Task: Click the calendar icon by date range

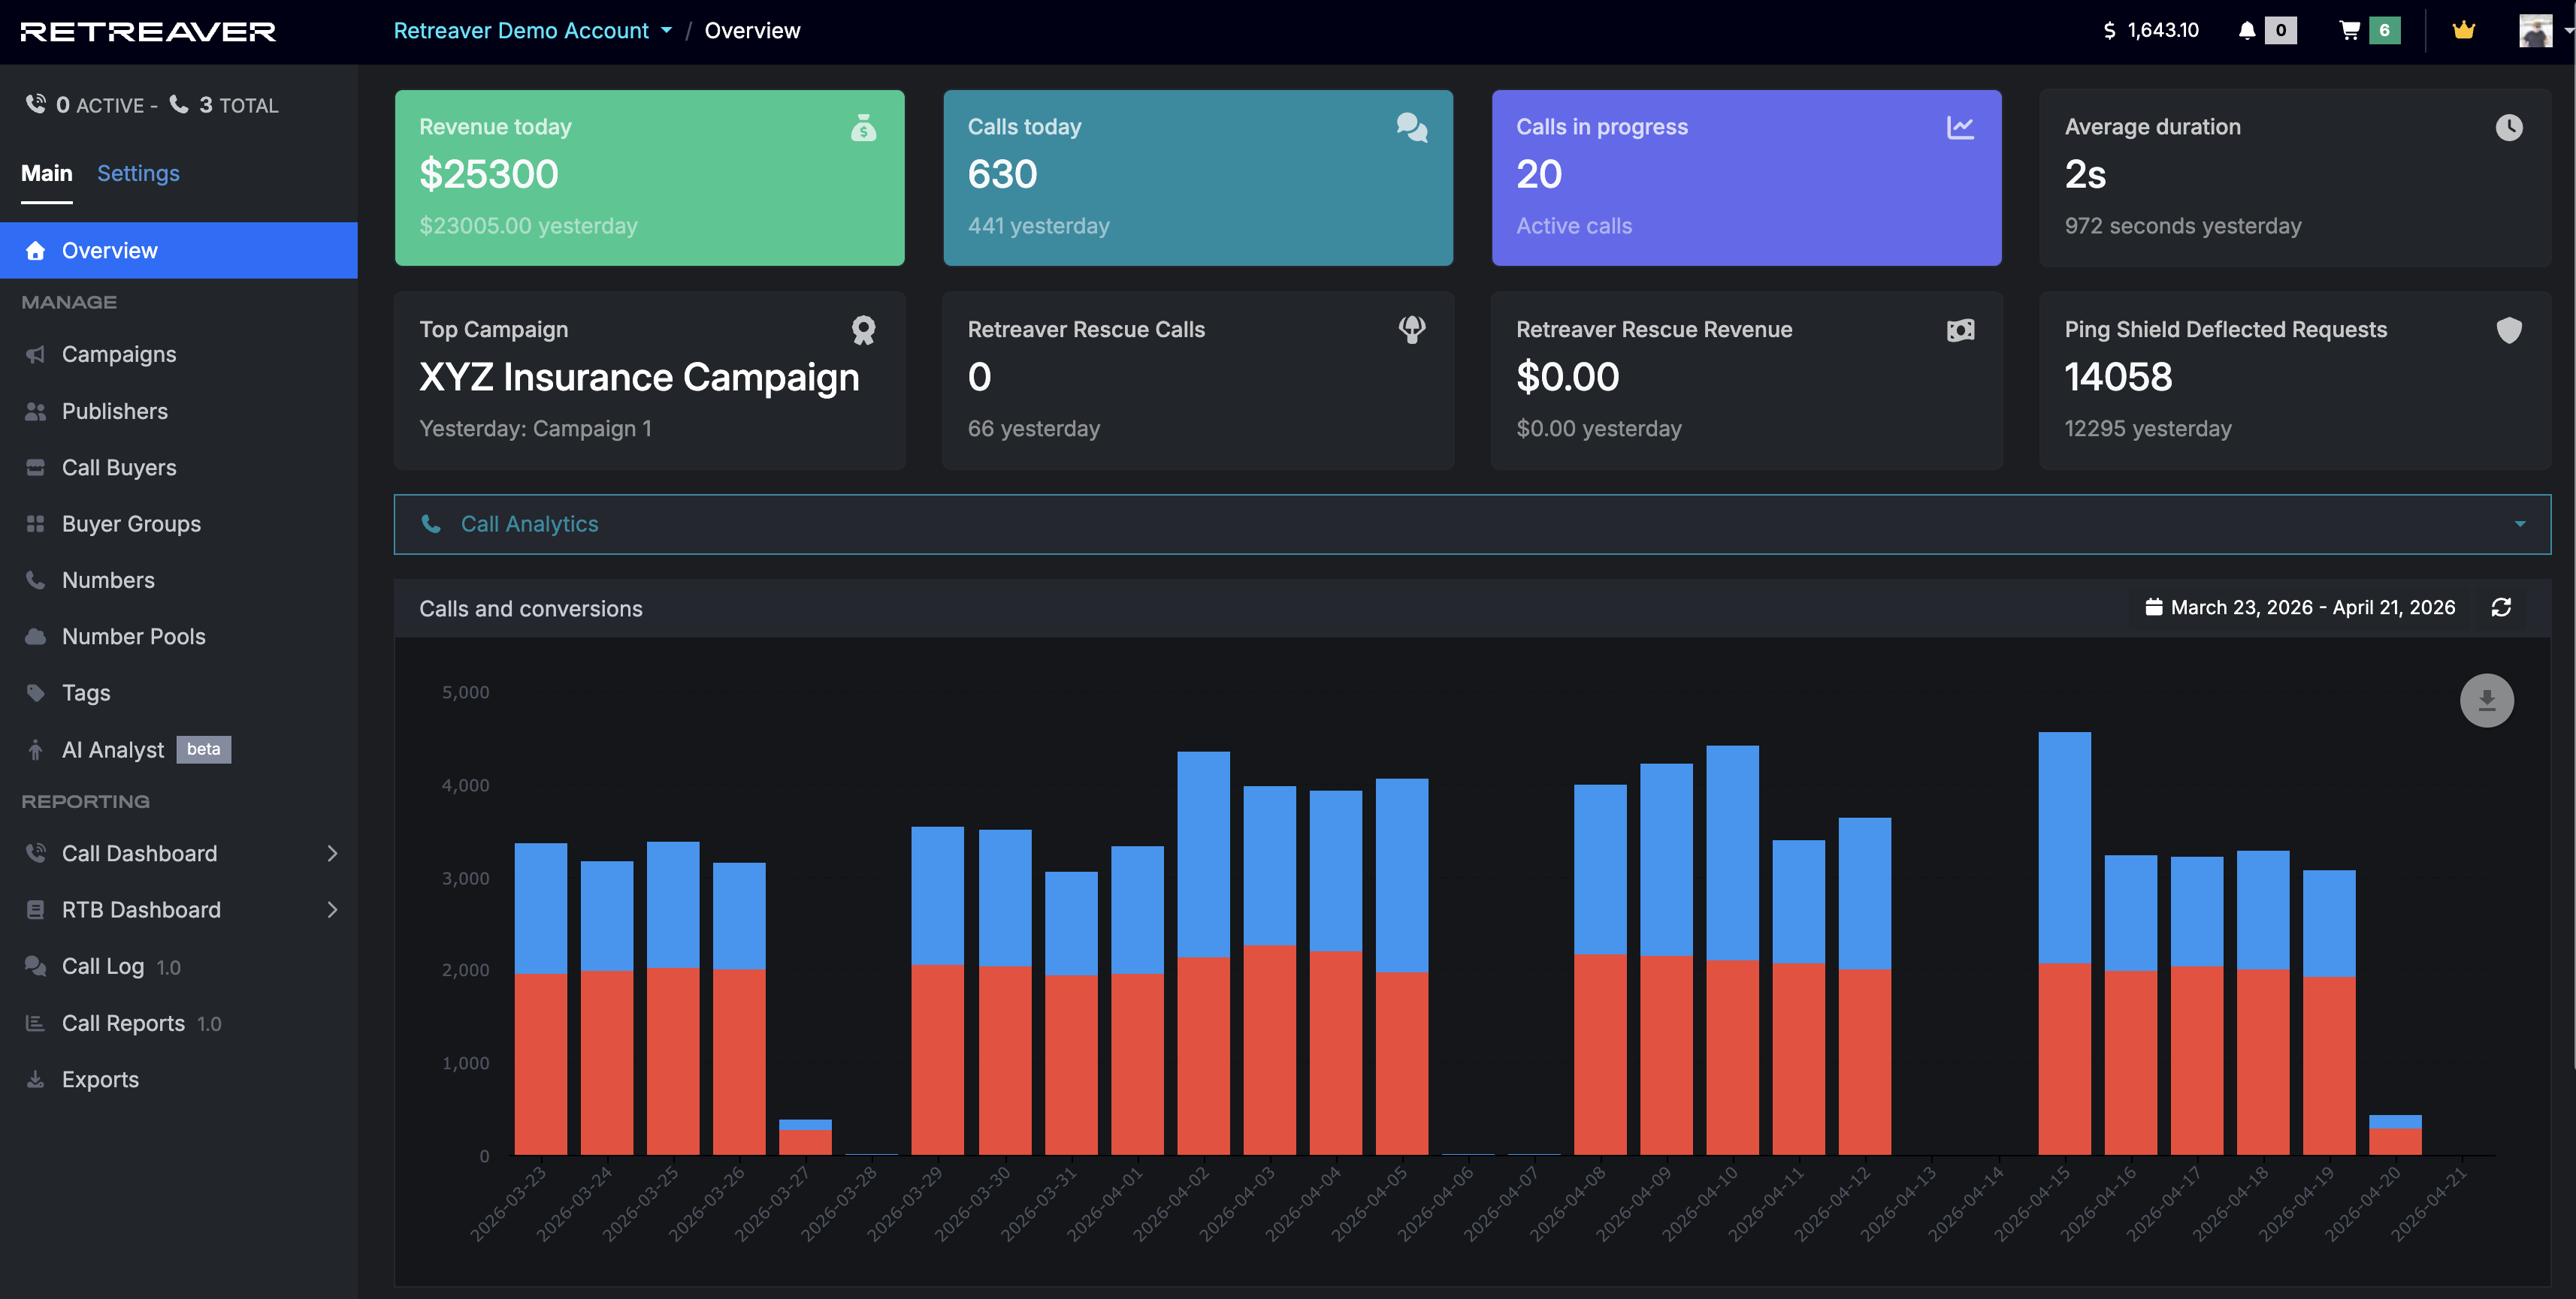Action: click(2153, 607)
